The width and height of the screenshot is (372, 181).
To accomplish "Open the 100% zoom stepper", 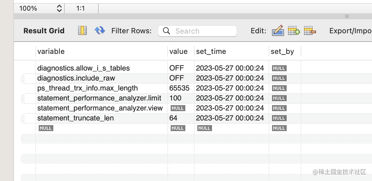I will coord(59,8).
